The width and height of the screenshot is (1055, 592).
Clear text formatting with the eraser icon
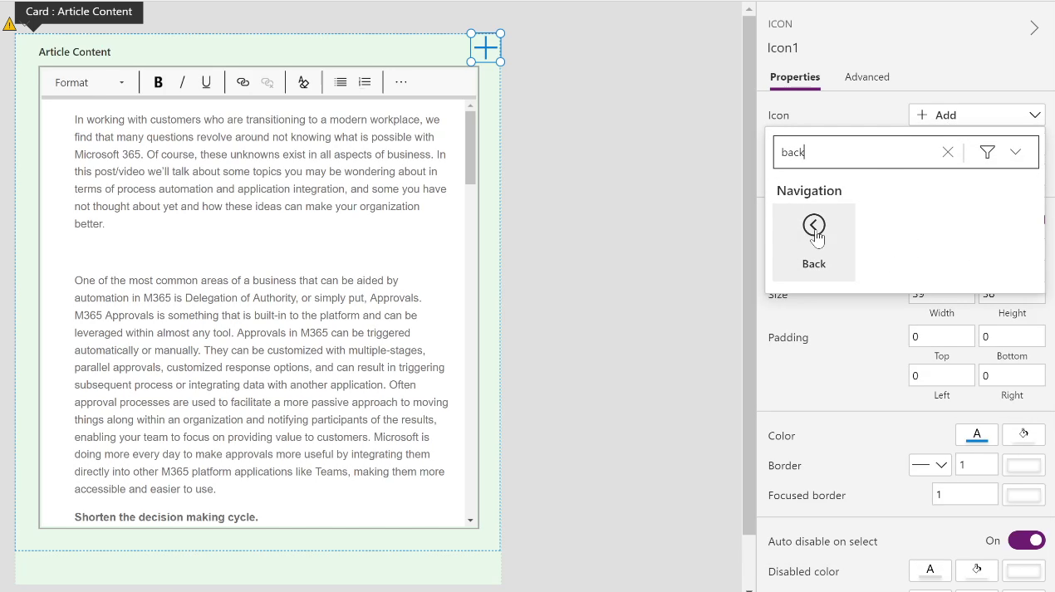[x=303, y=82]
